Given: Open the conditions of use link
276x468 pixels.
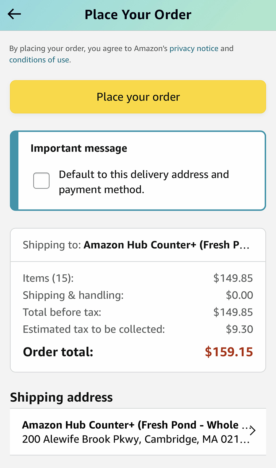Looking at the screenshot, I should 39,60.
